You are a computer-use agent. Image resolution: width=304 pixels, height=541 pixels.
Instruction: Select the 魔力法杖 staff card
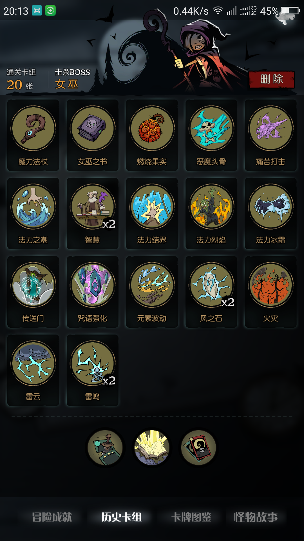click(33, 135)
